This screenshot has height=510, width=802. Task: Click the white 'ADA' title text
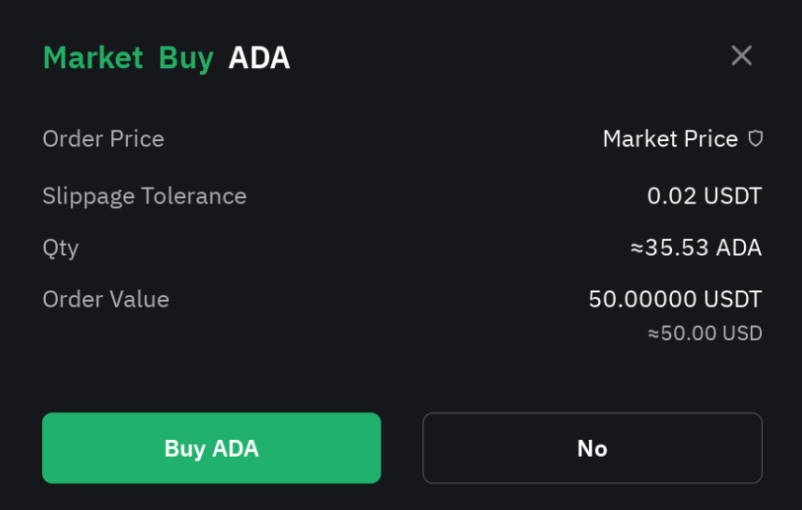point(259,58)
